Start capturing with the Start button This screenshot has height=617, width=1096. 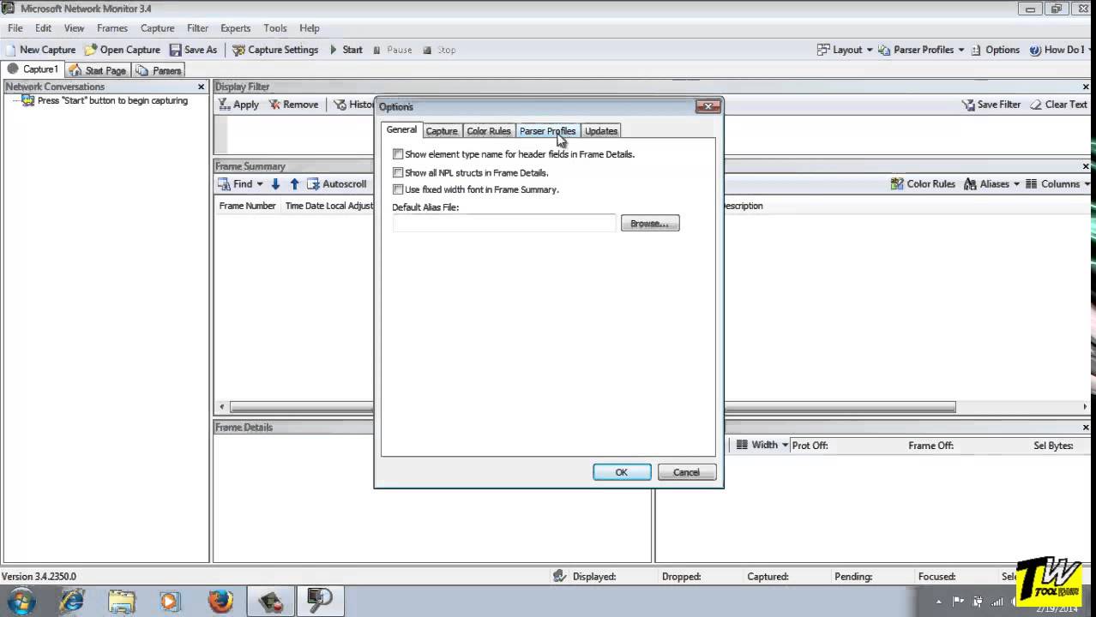tap(346, 50)
